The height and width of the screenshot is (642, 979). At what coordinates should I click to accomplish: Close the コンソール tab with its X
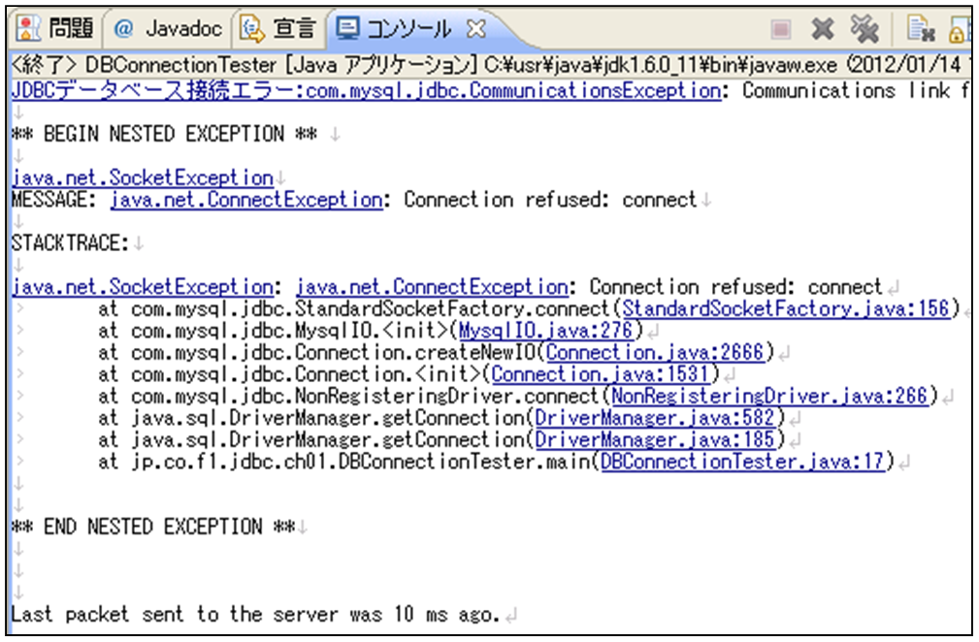475,29
